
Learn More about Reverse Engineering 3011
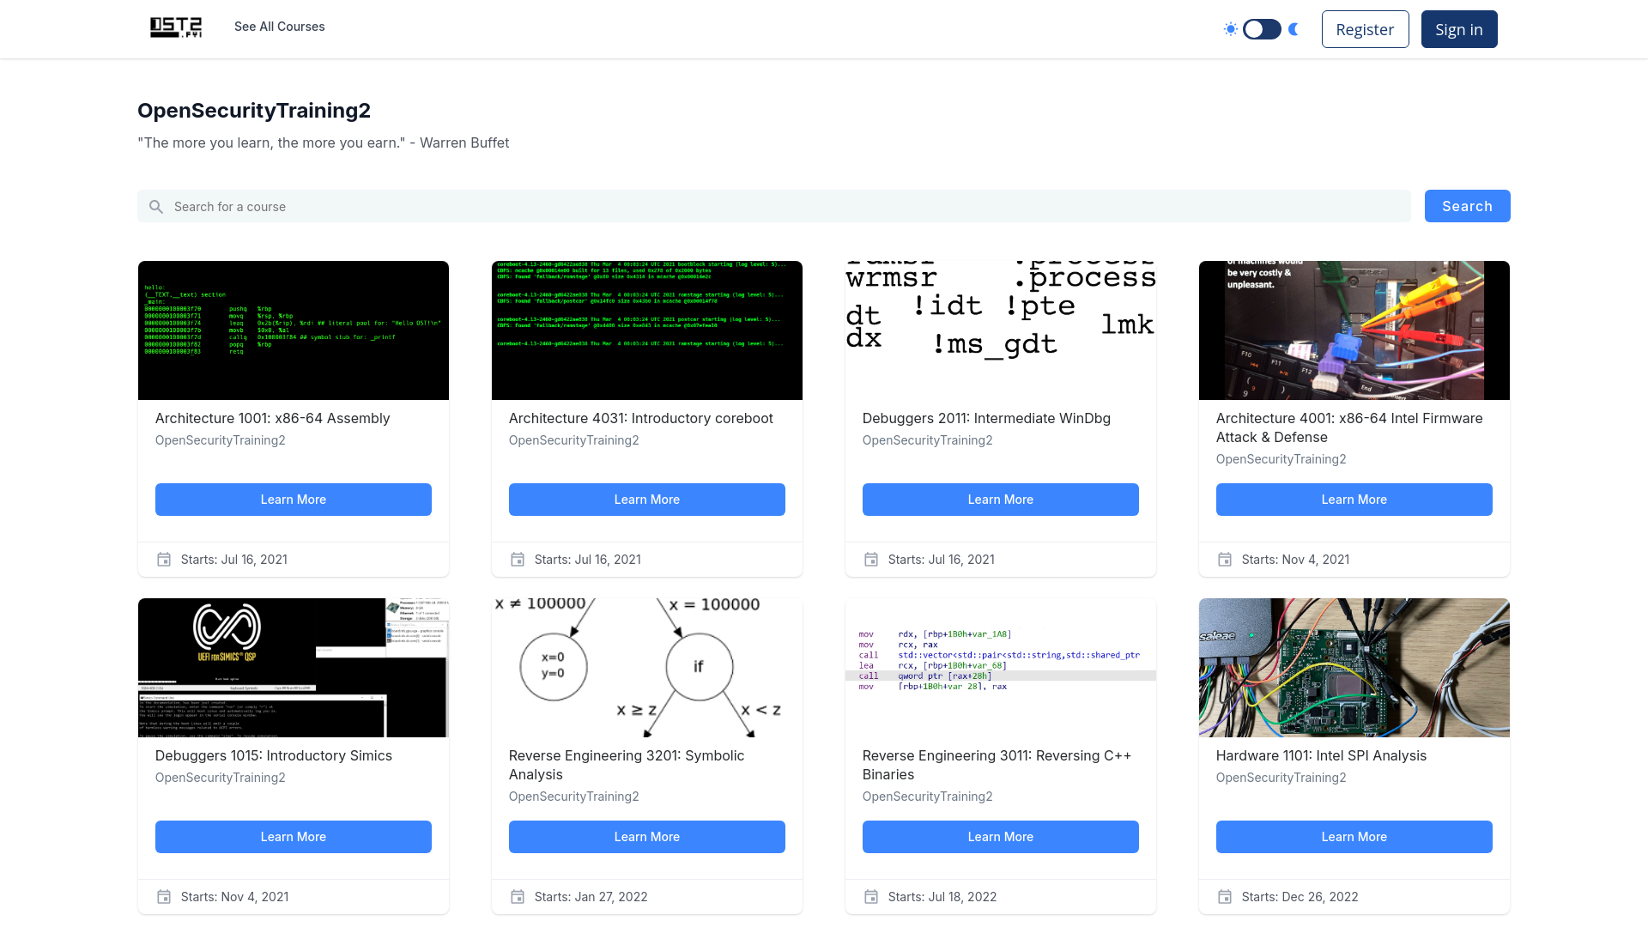1001,837
